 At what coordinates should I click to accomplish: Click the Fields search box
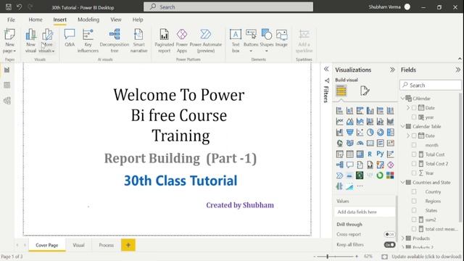click(431, 86)
